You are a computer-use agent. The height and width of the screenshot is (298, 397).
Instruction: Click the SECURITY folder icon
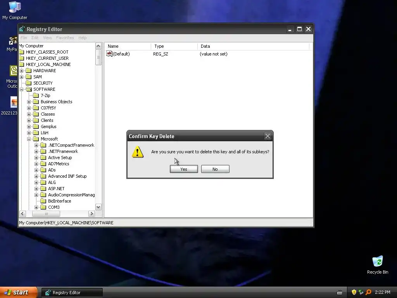(29, 83)
